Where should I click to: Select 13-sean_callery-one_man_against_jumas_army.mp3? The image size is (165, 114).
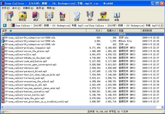[x=32, y=88]
